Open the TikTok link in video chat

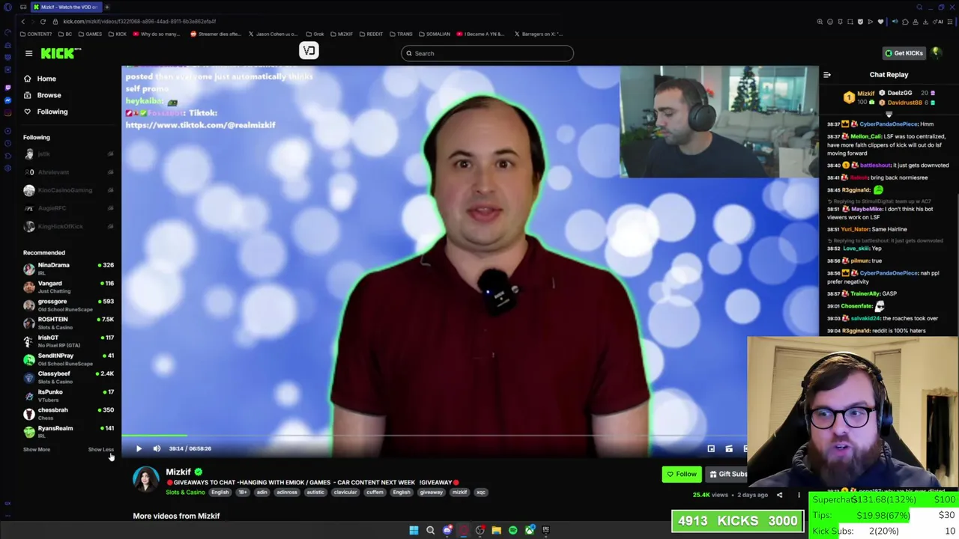200,125
